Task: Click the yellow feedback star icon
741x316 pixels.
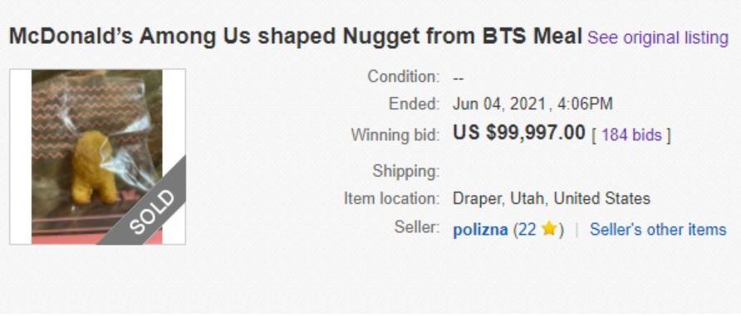Action: 548,229
